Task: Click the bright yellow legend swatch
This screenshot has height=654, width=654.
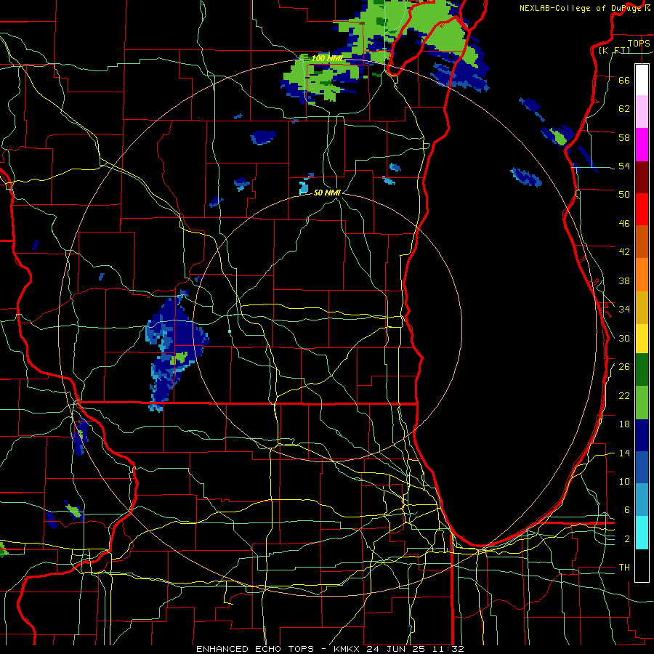Action: coord(642,338)
